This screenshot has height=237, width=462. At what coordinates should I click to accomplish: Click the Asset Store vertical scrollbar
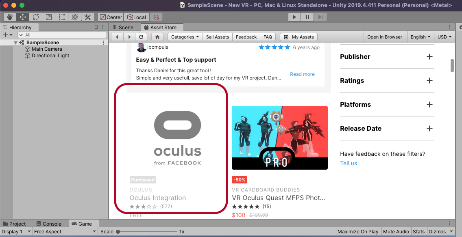(x=452, y=65)
